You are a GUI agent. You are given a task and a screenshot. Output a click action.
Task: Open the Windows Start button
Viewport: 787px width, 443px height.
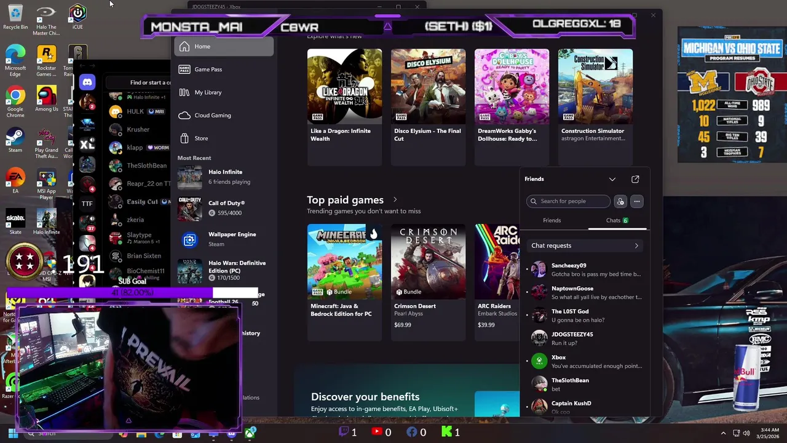12,433
